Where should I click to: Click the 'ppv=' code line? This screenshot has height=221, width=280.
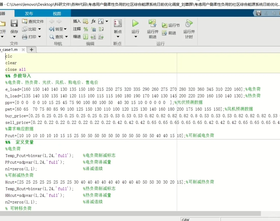pyautogui.click(x=104, y=103)
